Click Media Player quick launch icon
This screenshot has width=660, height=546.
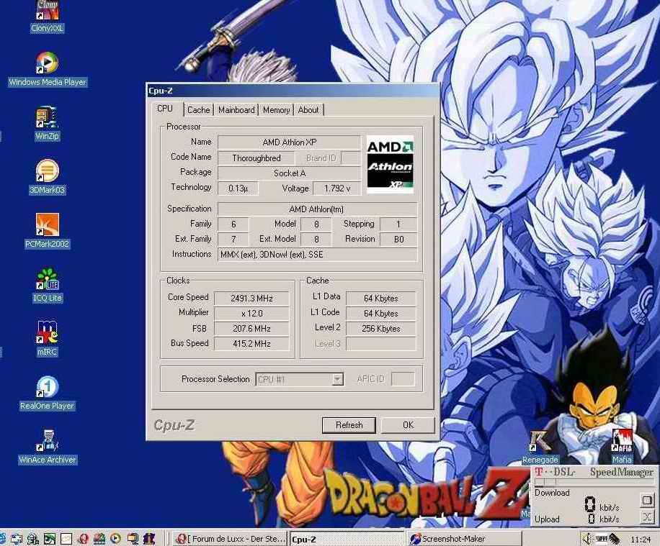pyautogui.click(x=116, y=538)
